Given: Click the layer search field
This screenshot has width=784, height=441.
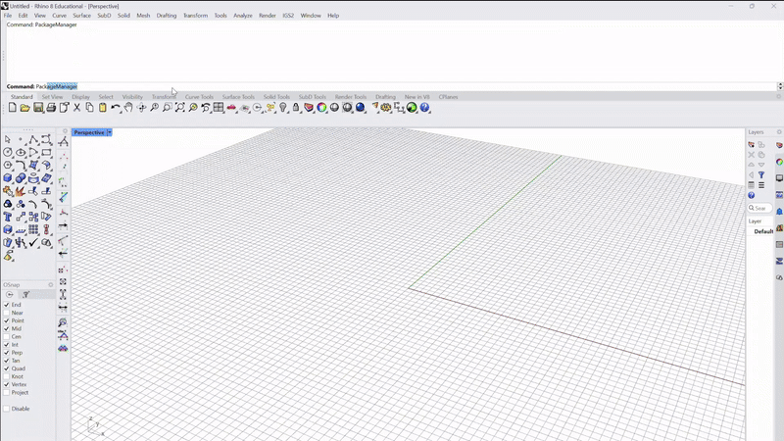Looking at the screenshot, I should click(x=761, y=208).
